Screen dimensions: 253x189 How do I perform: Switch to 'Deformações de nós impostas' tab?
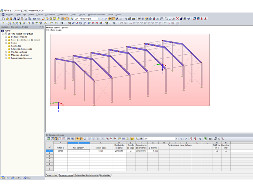pos(87,175)
